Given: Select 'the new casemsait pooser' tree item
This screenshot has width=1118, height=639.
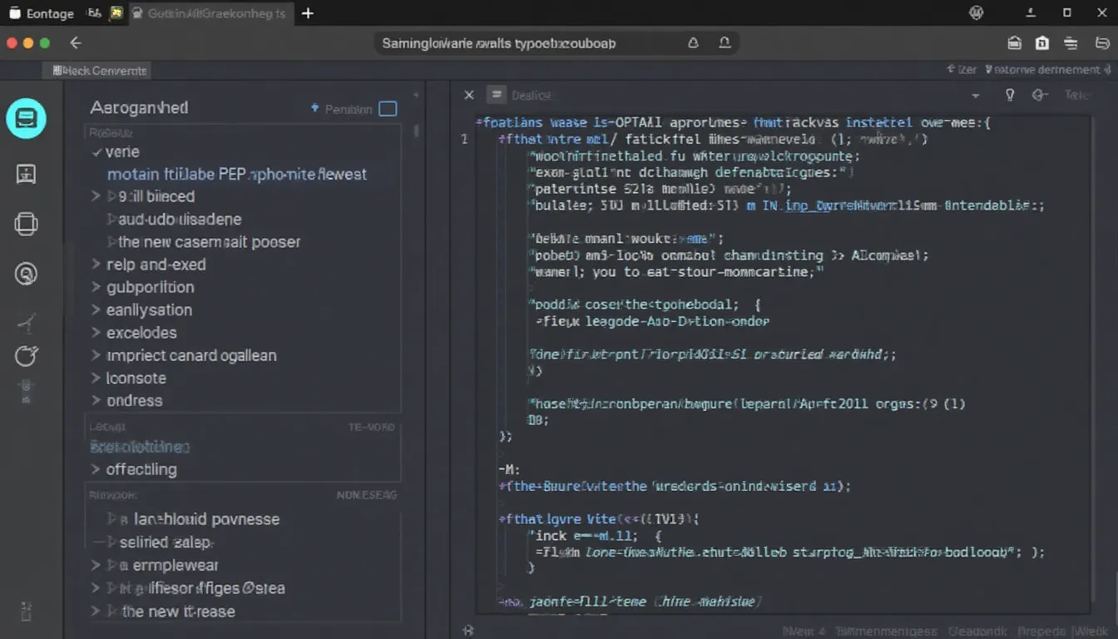Looking at the screenshot, I should (209, 242).
